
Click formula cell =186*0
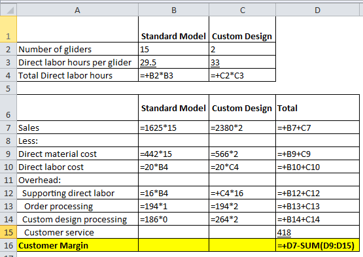tap(173, 219)
